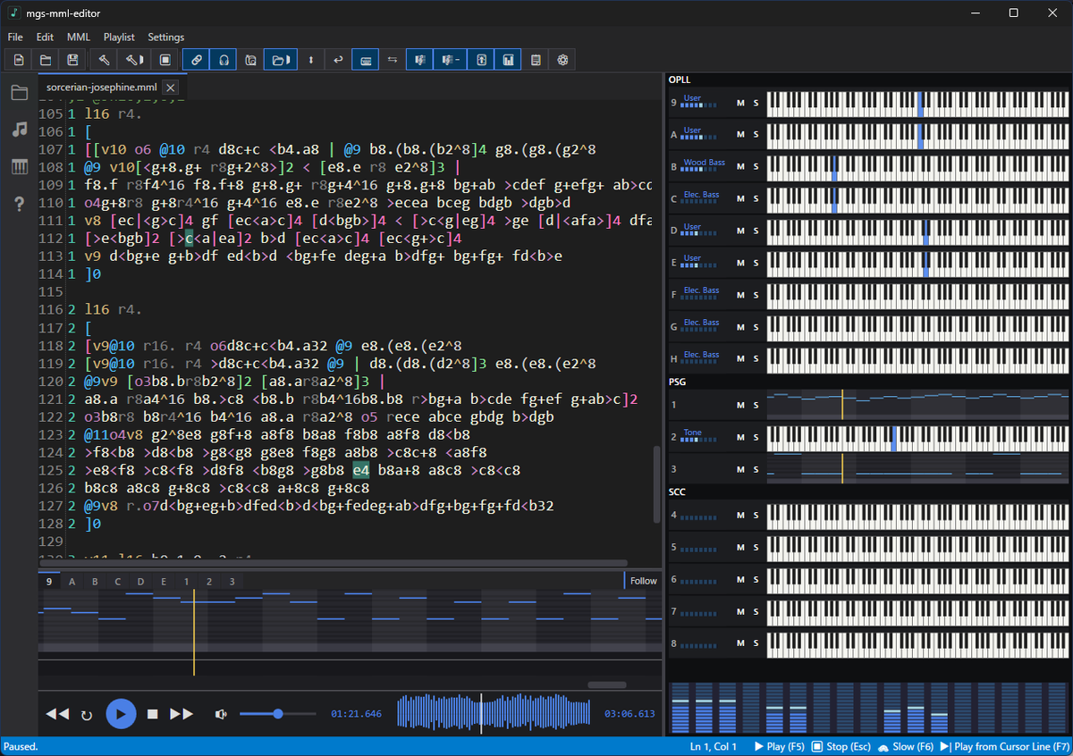The width and height of the screenshot is (1073, 756).
Task: Toggle the up-arrow box toolbar button
Action: click(x=481, y=60)
